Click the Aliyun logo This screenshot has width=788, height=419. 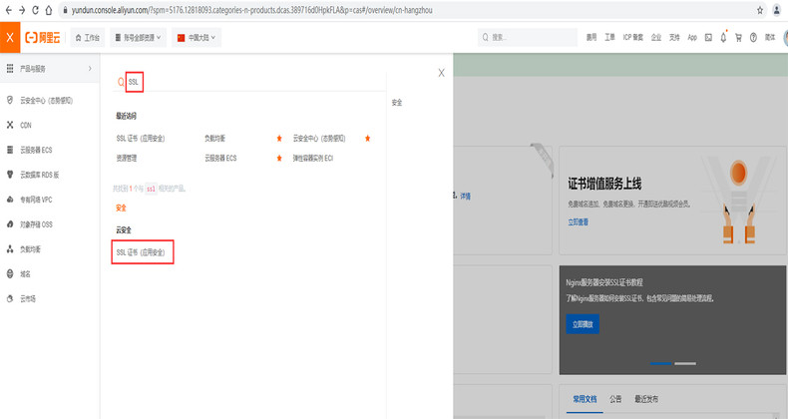pyautogui.click(x=43, y=37)
